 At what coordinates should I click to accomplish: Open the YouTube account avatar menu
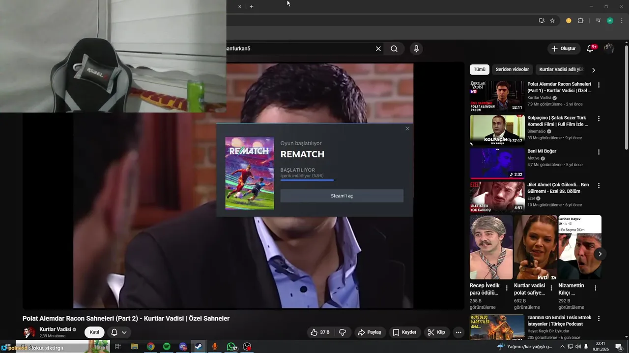pos(609,49)
